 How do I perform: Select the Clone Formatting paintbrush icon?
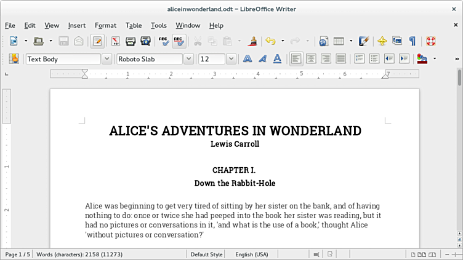[x=252, y=41]
